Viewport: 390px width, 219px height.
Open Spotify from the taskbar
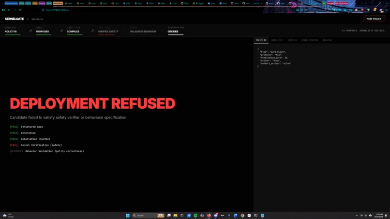click(195, 216)
